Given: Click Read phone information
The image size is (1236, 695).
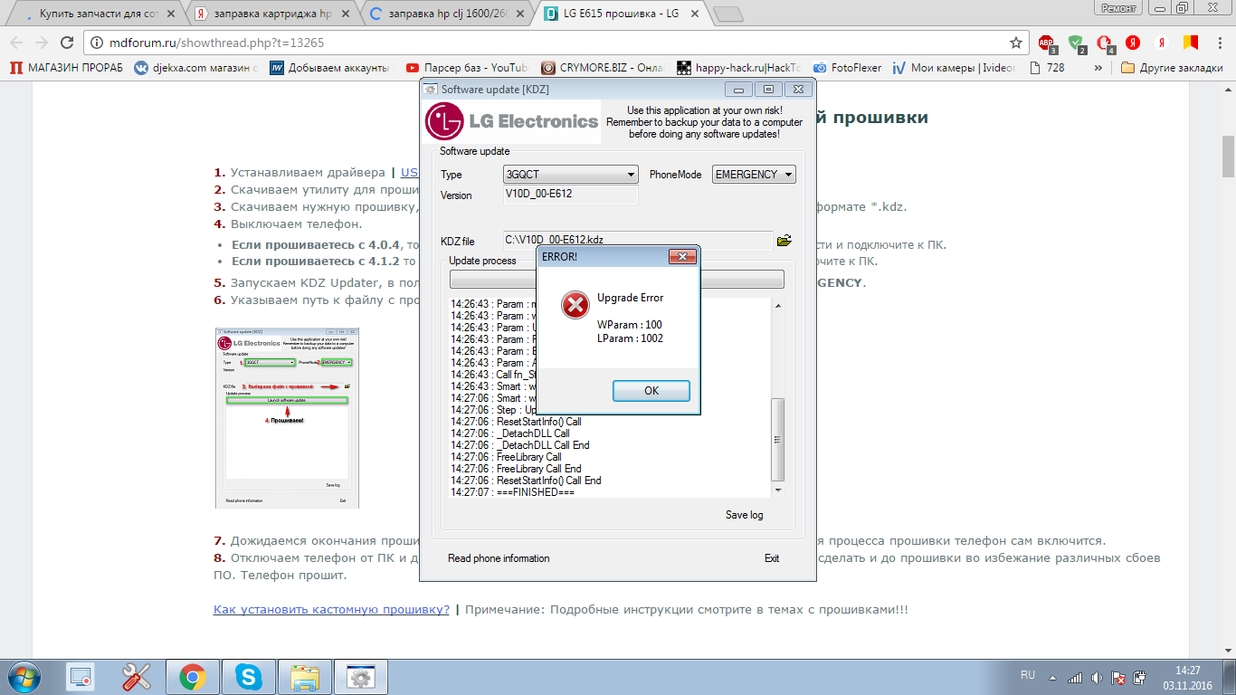Looking at the screenshot, I should click(x=499, y=558).
